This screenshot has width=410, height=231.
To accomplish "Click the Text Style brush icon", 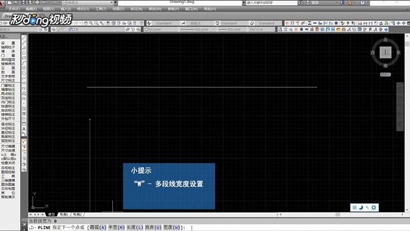I will tap(149, 23).
